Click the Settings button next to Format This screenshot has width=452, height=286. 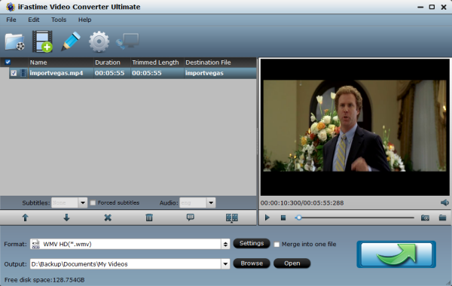[x=252, y=243]
